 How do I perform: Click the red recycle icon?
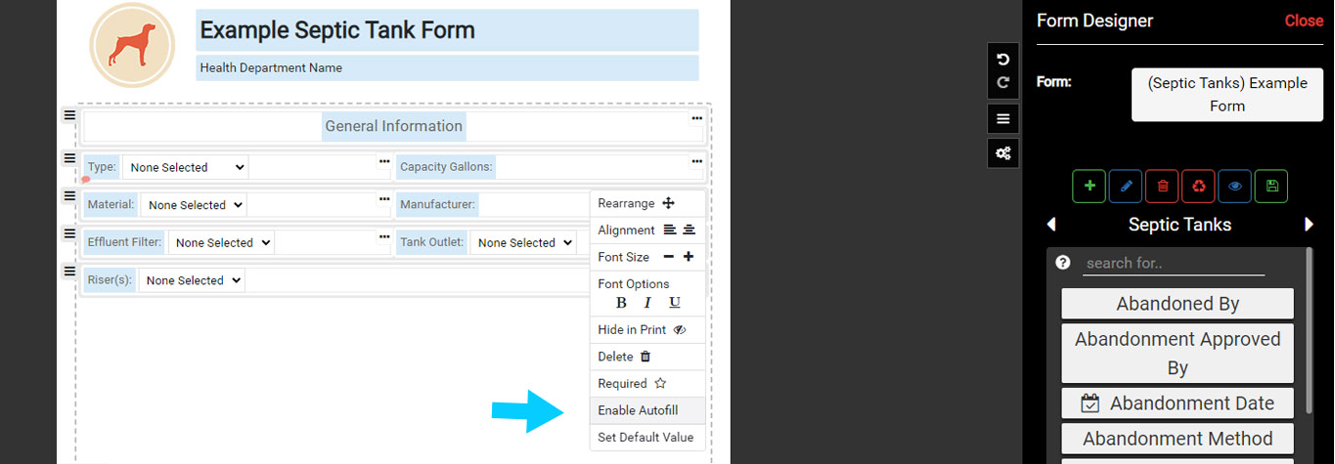click(x=1198, y=186)
